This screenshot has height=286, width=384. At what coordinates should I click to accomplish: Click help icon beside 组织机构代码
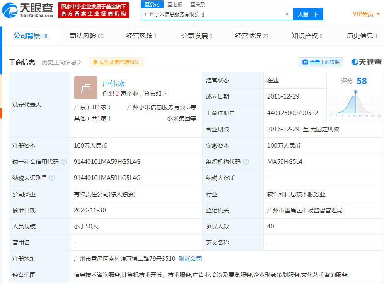pyautogui.click(x=246, y=162)
